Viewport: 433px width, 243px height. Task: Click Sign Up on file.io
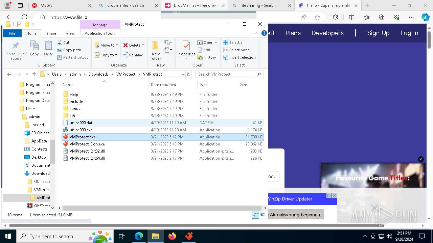(378, 33)
